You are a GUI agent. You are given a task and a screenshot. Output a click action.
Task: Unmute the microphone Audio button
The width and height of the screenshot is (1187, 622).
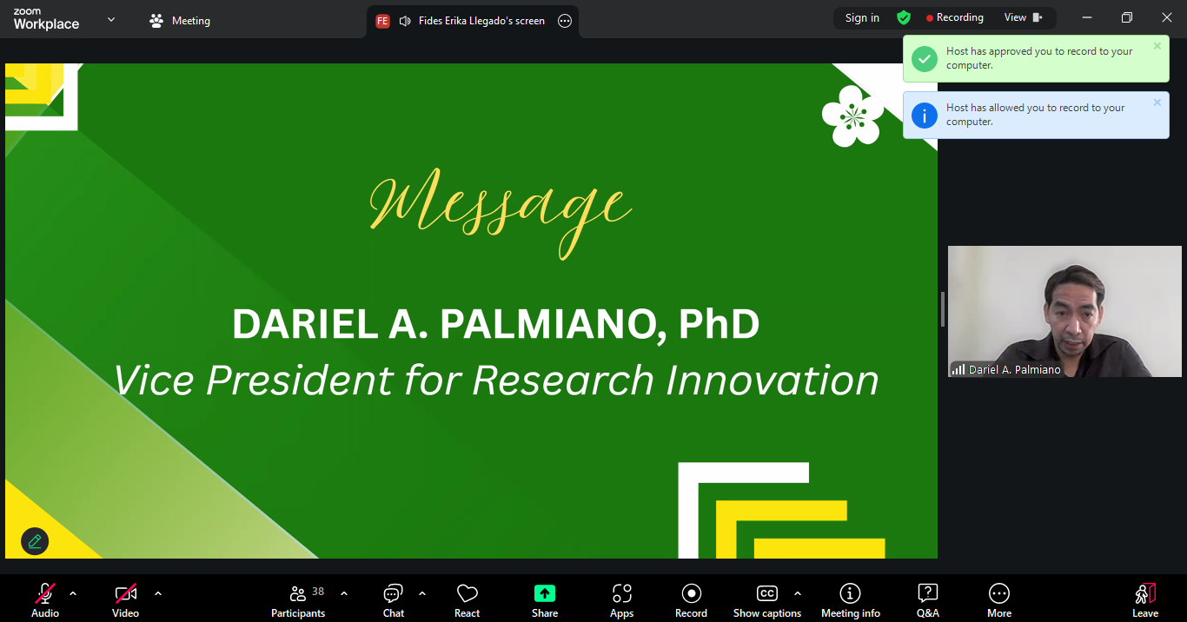tap(45, 600)
